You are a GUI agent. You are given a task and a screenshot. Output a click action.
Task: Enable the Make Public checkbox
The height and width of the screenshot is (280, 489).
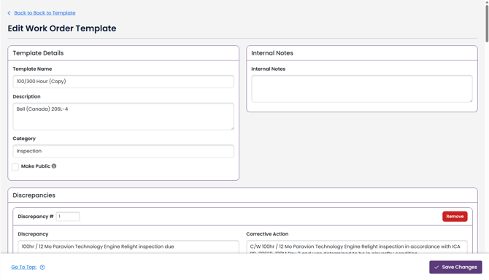tap(15, 167)
